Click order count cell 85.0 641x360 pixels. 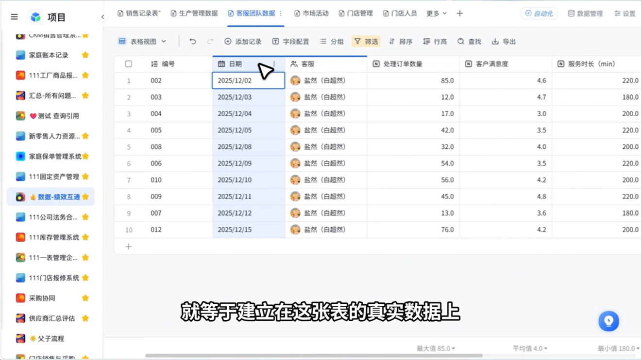pos(413,80)
